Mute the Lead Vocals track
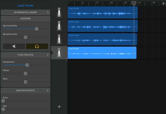 pos(14,46)
